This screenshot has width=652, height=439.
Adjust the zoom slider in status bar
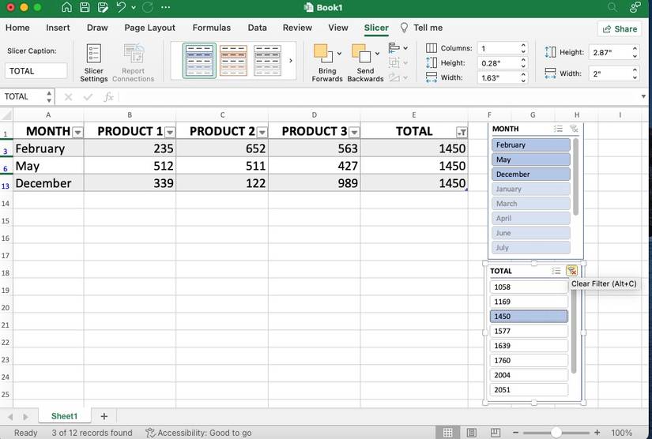[x=556, y=433]
